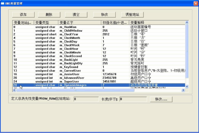Image resolution: width=199 pixels, height=133 pixels.
Task: Click the window title bar icon
Action: click(3, 3)
